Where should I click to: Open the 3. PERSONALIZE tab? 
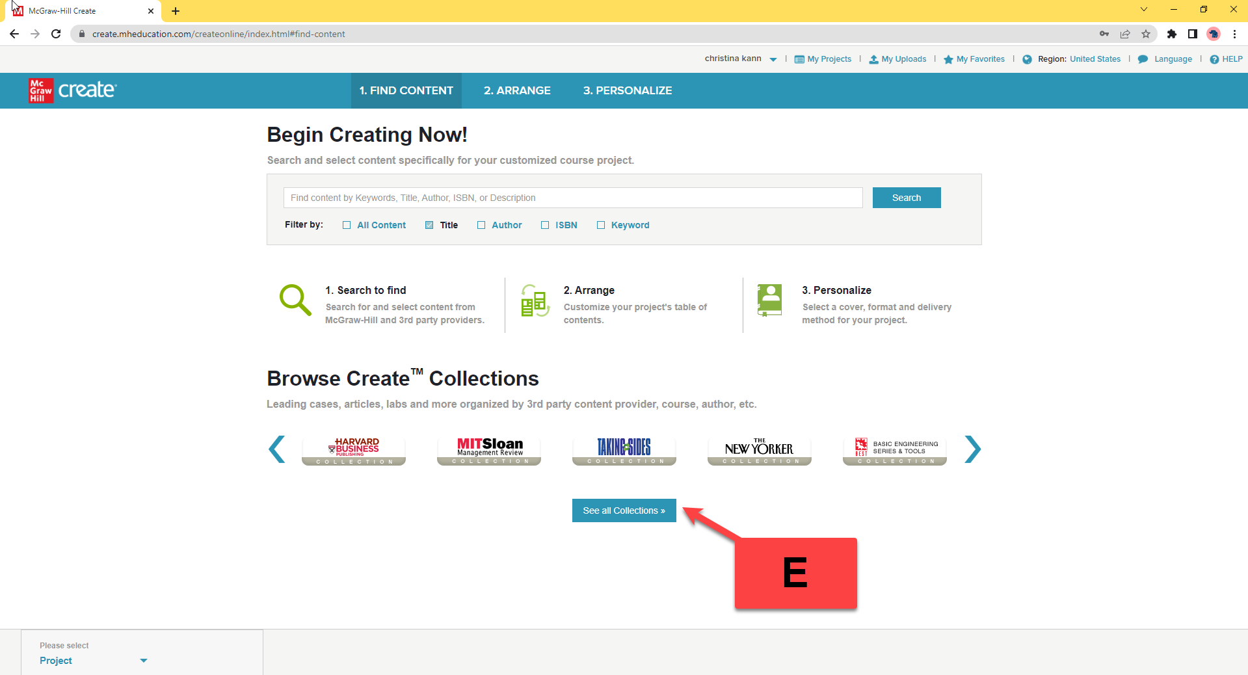(x=627, y=90)
